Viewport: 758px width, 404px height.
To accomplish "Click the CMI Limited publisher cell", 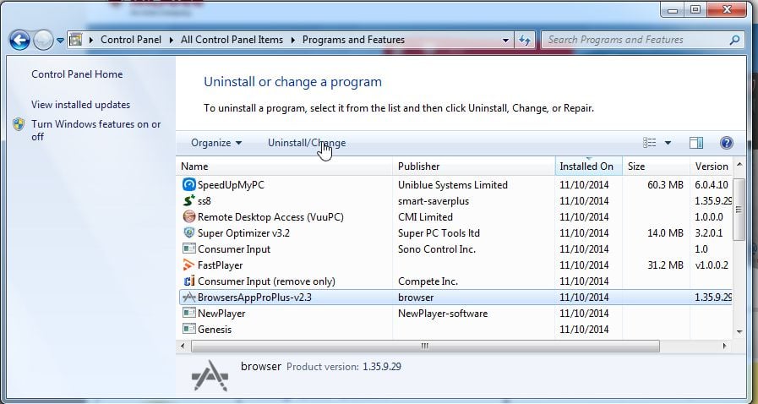I will [425, 216].
